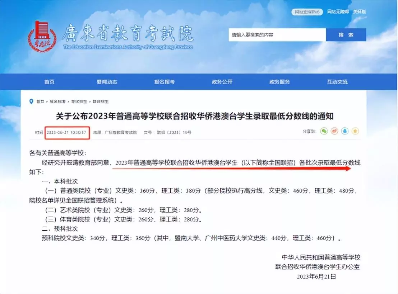The width and height of the screenshot is (398, 294).
Task: Click the closing date 2023年6月21日
Action: (316, 276)
